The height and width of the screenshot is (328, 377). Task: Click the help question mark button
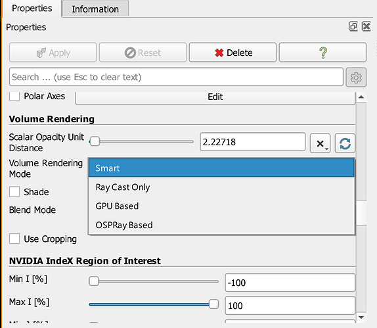[322, 53]
